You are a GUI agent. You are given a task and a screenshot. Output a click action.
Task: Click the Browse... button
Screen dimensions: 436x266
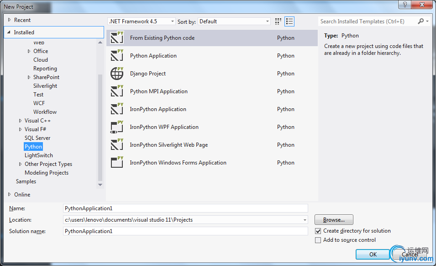pyautogui.click(x=334, y=220)
